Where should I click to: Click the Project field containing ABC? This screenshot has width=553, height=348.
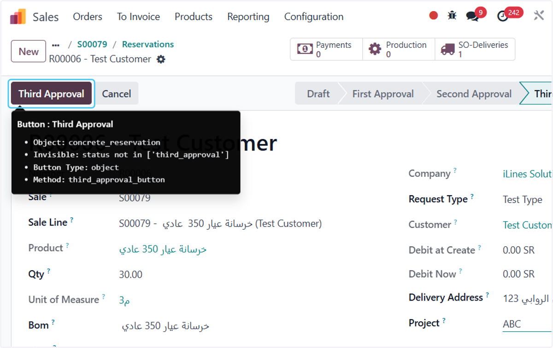click(528, 324)
